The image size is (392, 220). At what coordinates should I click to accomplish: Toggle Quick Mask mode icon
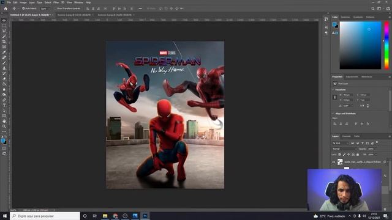click(4, 148)
